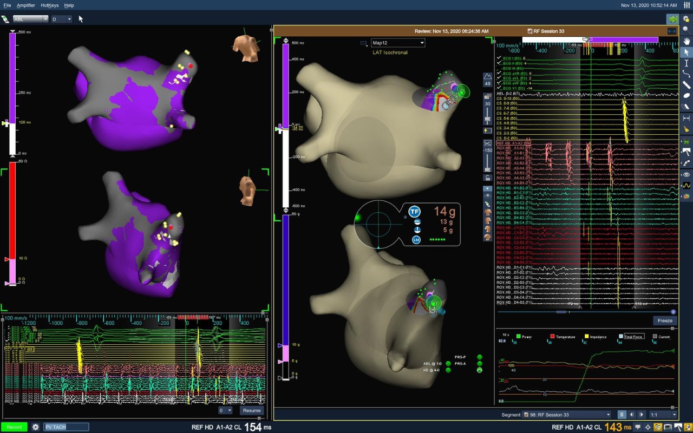This screenshot has width=693, height=433.
Task: Click the green Record button
Action: (x=15, y=427)
